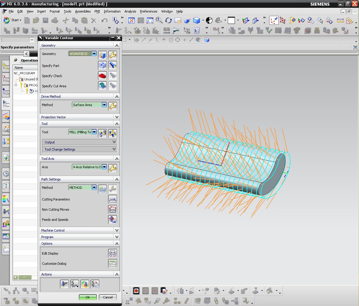Open Analysis menu
359x306 pixels.
click(x=130, y=11)
